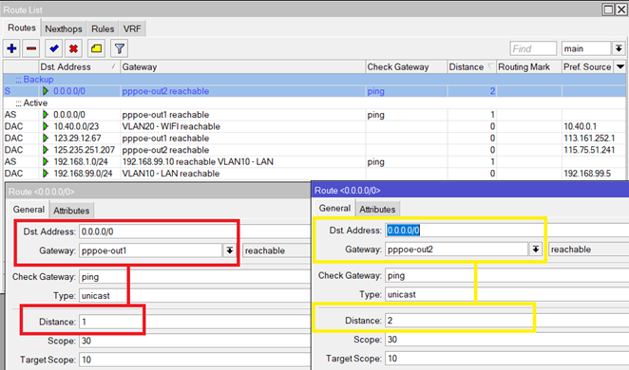Edit Check Gateway field in left Route window
629x370 pixels.
[x=195, y=277]
